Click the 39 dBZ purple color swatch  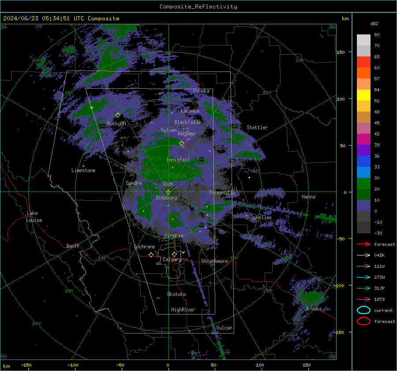pyautogui.click(x=363, y=150)
